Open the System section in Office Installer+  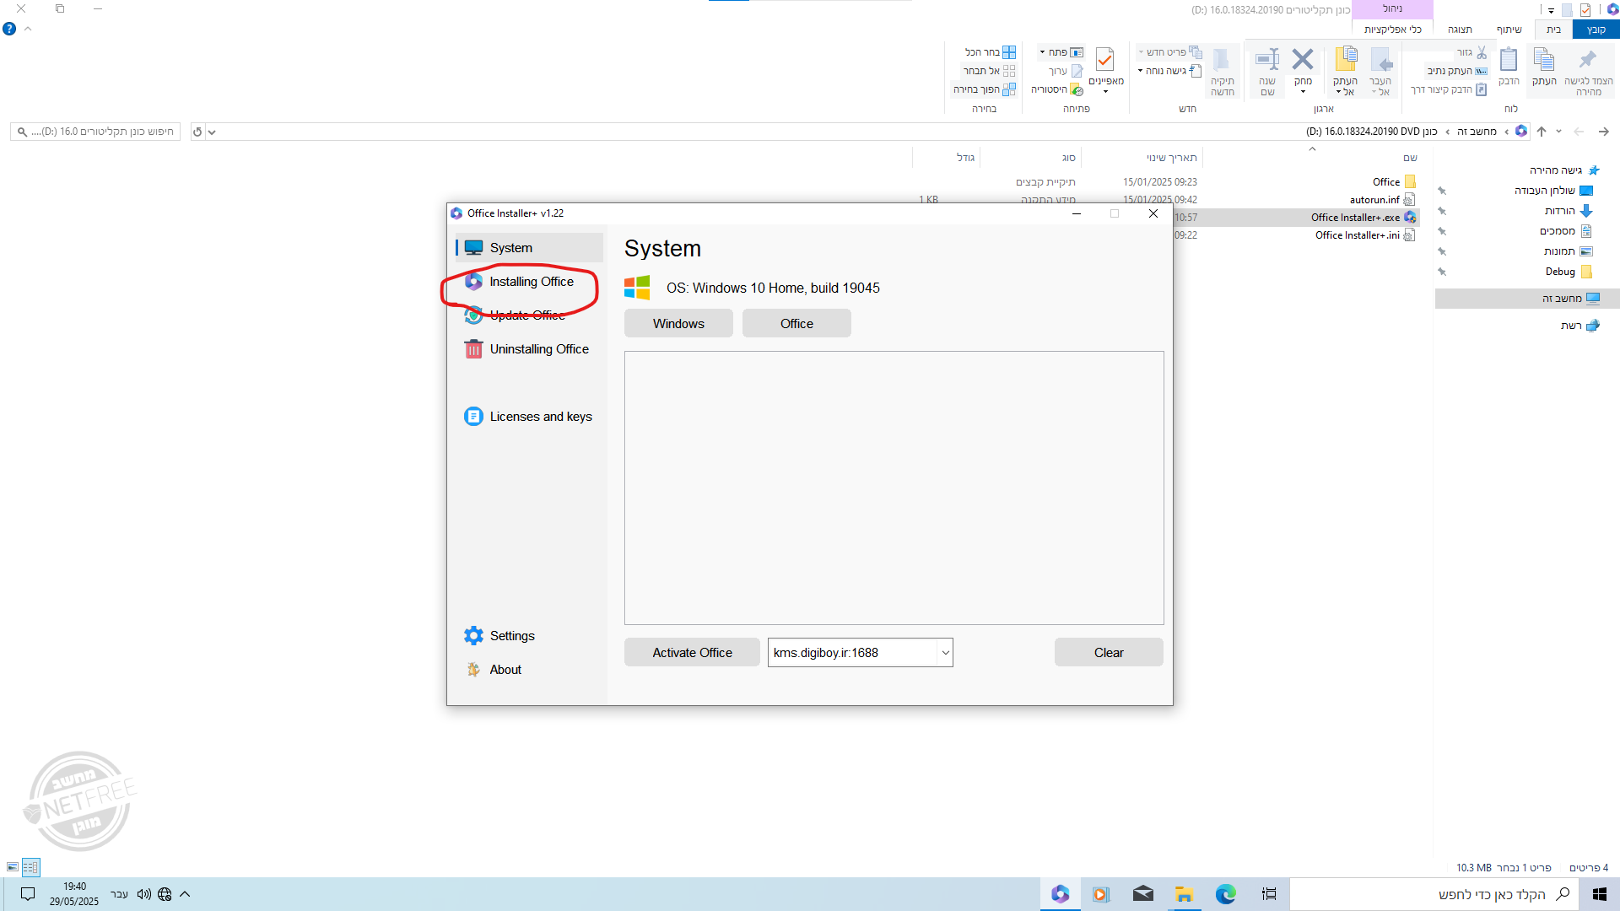[x=529, y=248]
